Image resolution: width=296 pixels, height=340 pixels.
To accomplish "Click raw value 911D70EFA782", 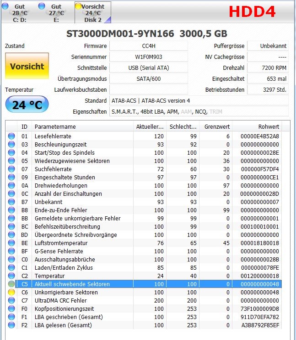I will click(x=260, y=317).
